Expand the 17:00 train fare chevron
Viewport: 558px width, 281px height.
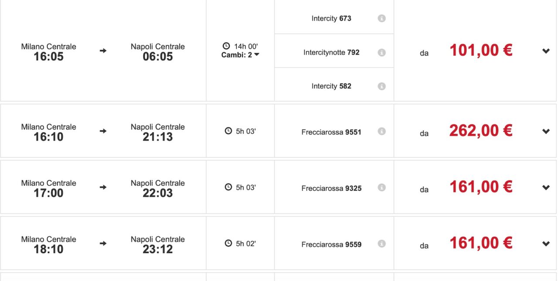point(546,187)
